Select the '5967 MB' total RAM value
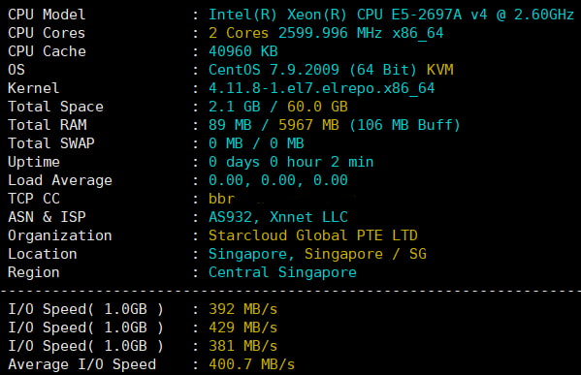 click(x=308, y=125)
